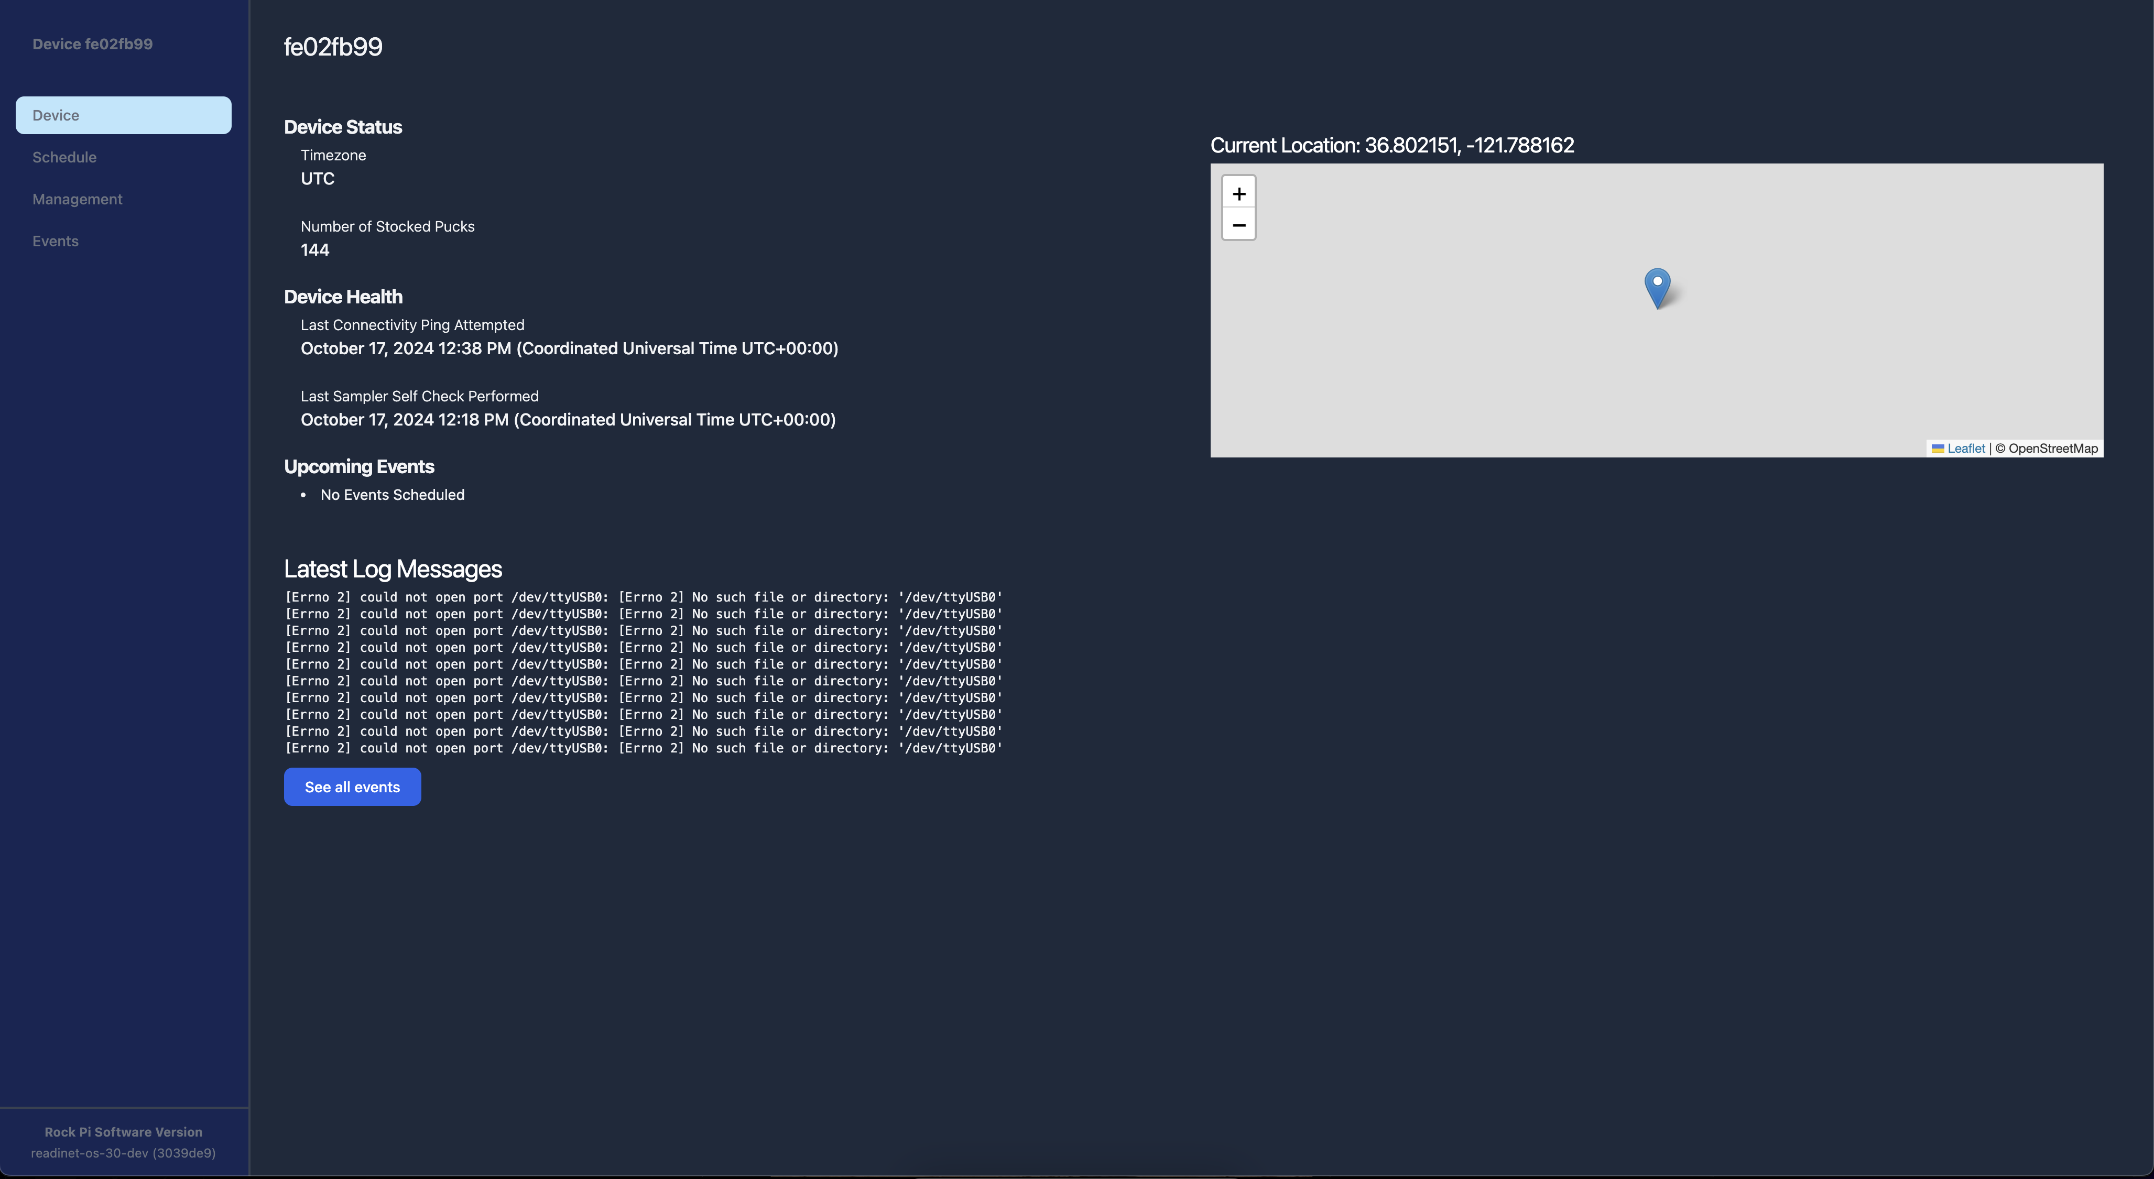
Task: Click the Last Connectivity Ping Attempted label
Action: pyautogui.click(x=412, y=325)
